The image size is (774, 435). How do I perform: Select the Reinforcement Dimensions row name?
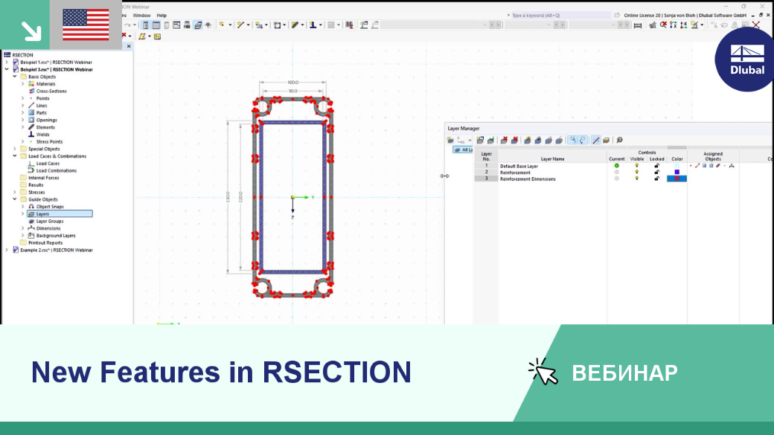(528, 179)
